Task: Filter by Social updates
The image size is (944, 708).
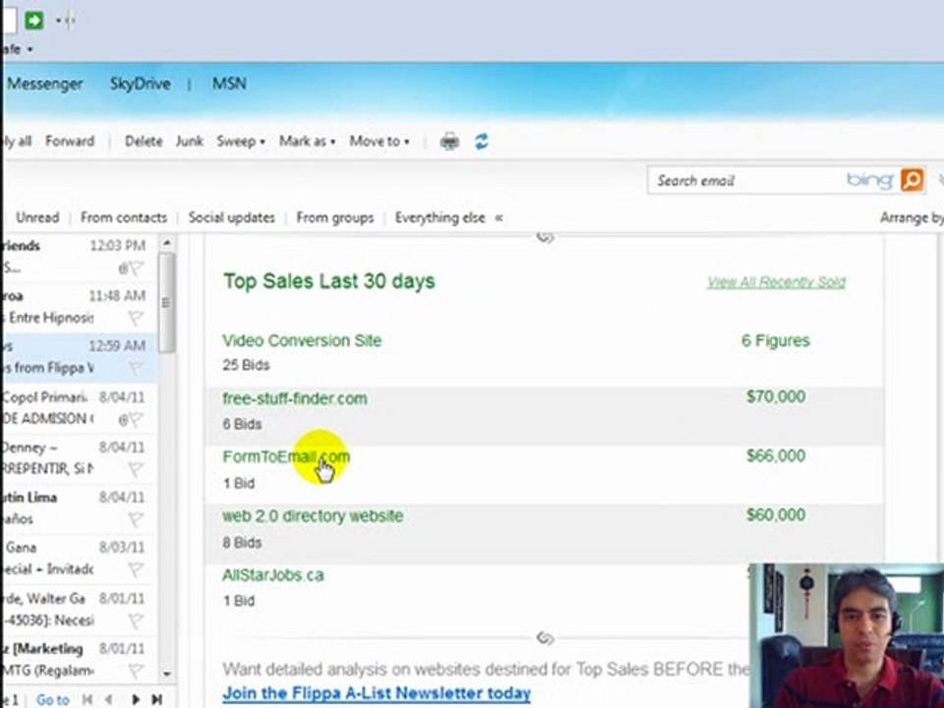Action: (x=231, y=218)
